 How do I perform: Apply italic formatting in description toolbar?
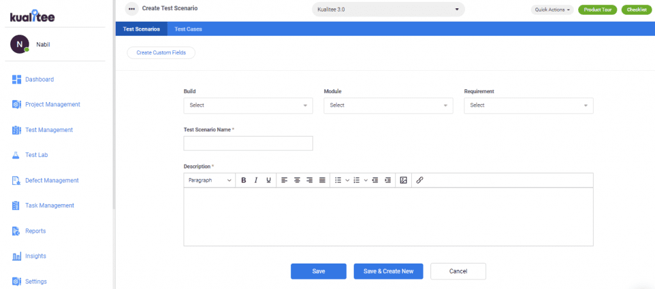256,181
